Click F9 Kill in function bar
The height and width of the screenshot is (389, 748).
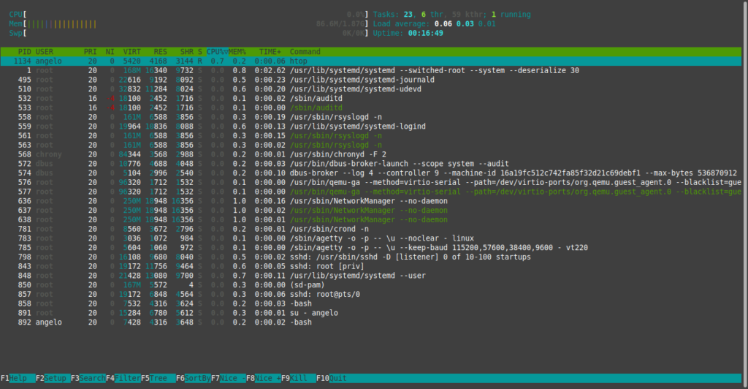299,379
